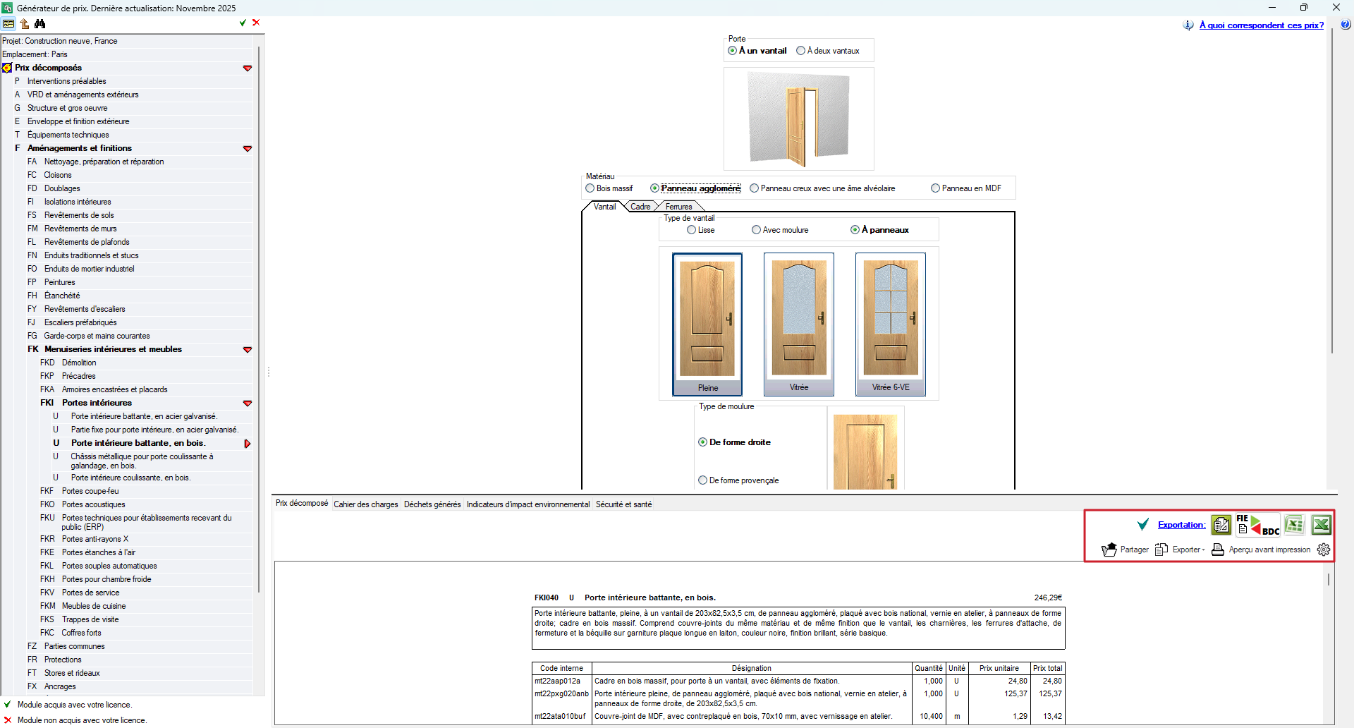Click the light green Excel spreadsheet export icon
The image size is (1354, 728).
(x=1294, y=525)
